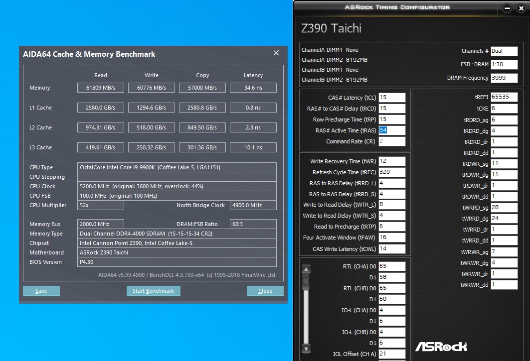Click the Memory Bus value 2000.0 MHz
The width and height of the screenshot is (530, 361).
(x=100, y=224)
